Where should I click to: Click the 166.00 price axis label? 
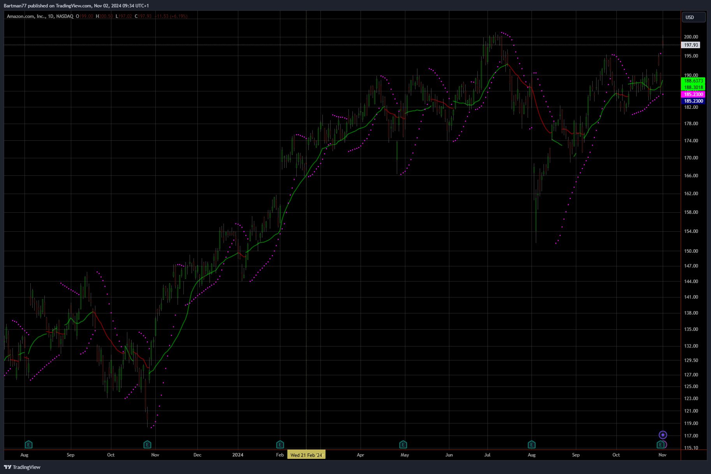point(691,176)
